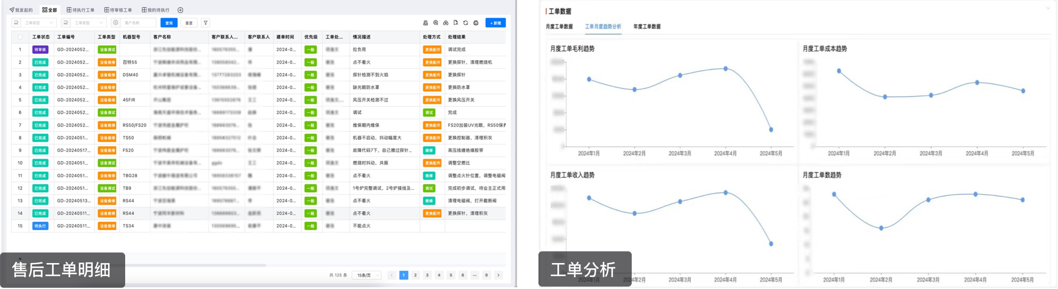Add a new view with plus circle icon
Viewport: 1058px width, 289px height.
(x=181, y=10)
